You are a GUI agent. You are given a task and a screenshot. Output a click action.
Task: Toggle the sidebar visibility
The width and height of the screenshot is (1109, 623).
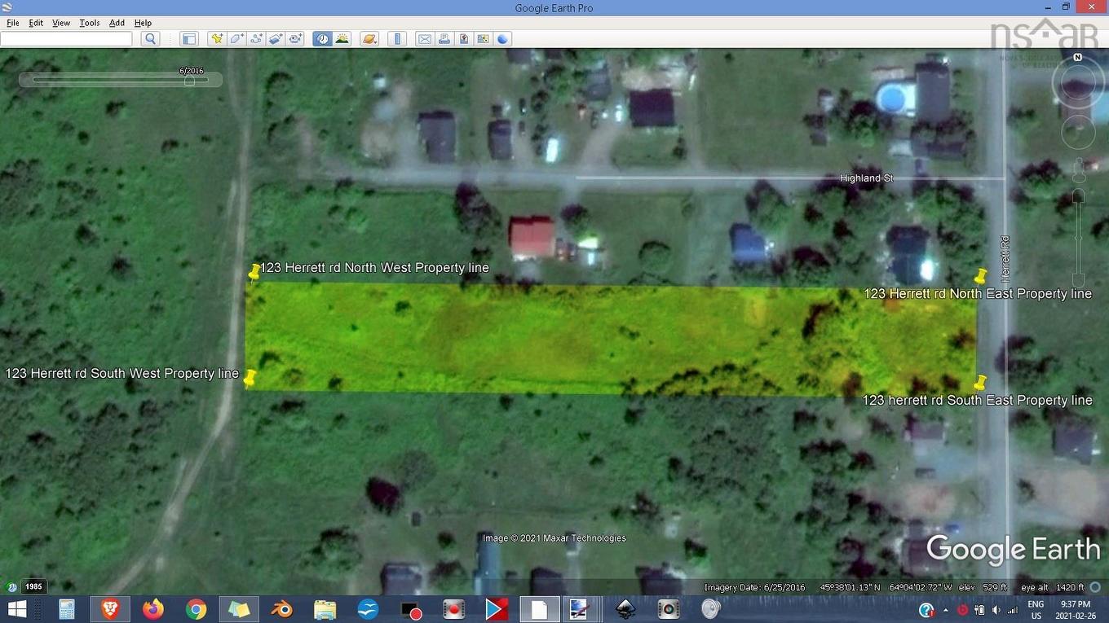point(188,38)
